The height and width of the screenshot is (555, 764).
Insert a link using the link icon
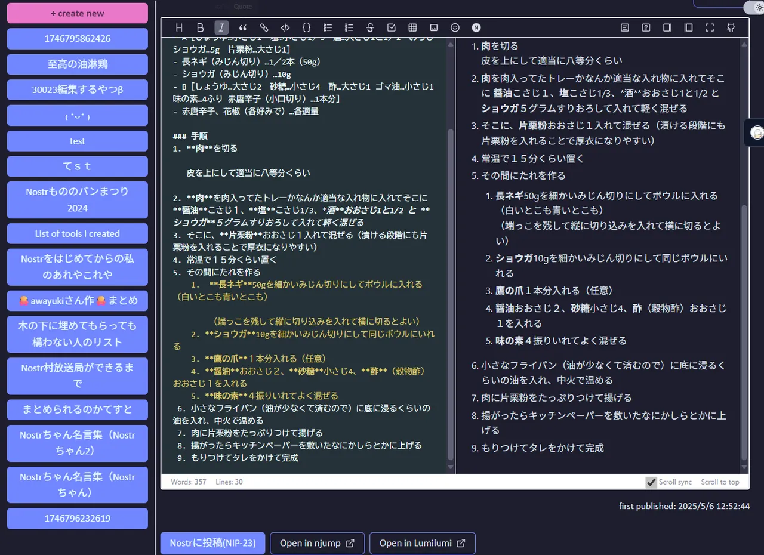[264, 27]
